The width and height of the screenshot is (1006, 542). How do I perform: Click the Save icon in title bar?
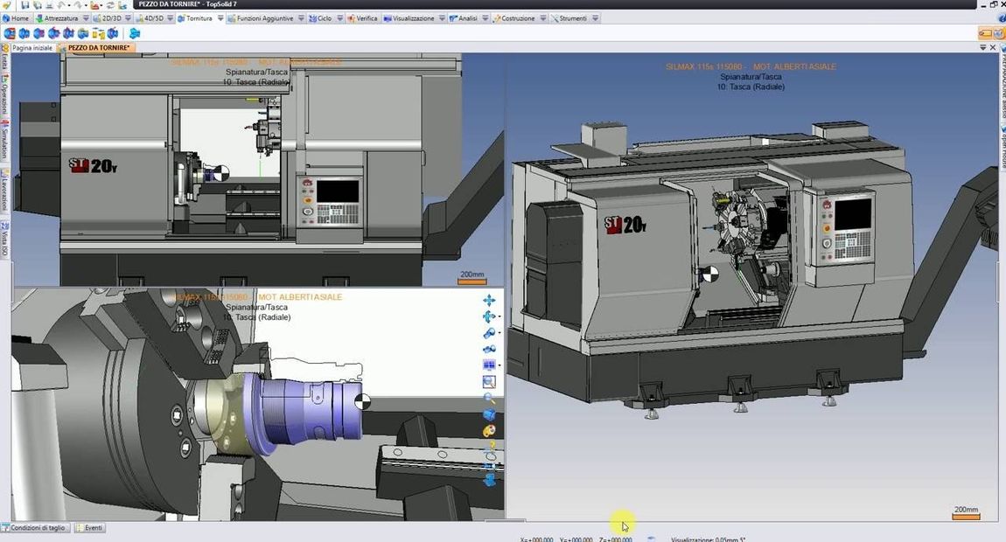25,5
